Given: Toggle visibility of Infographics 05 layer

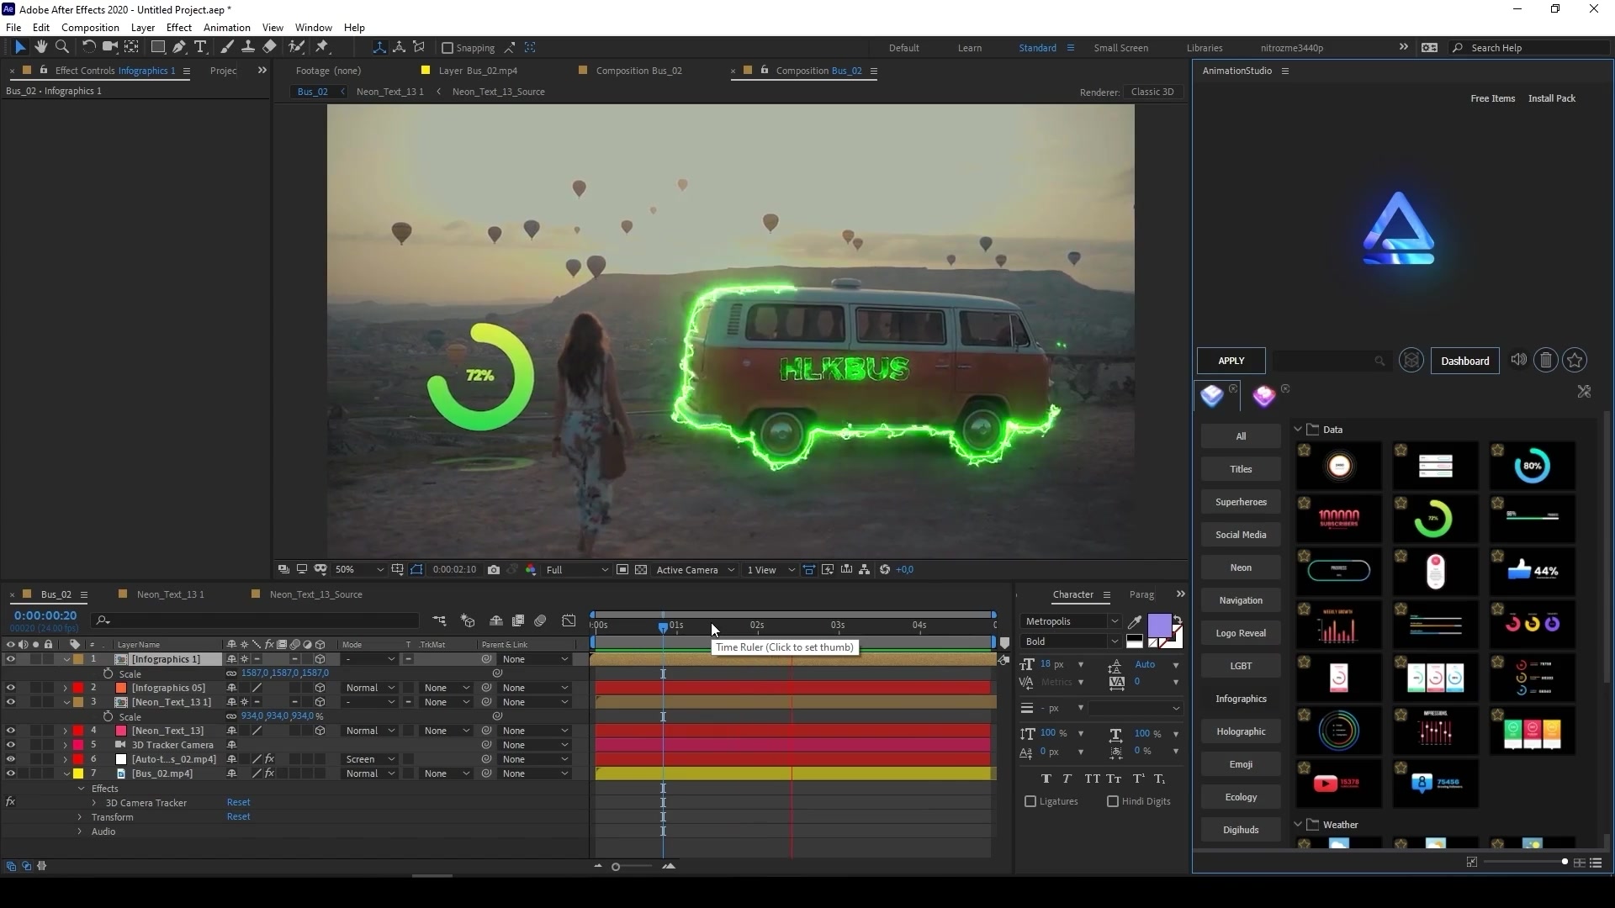Looking at the screenshot, I should [x=10, y=688].
